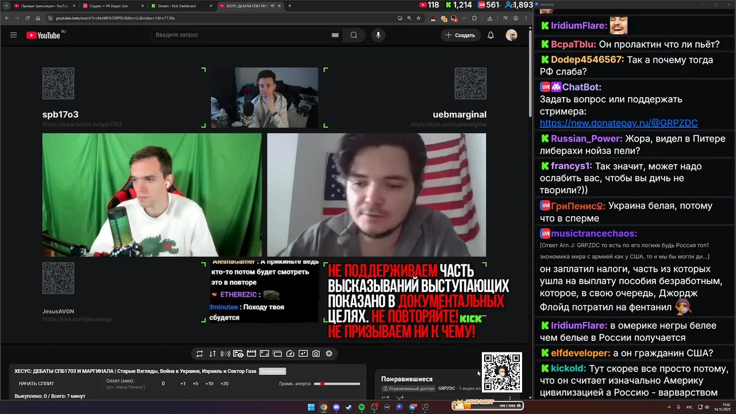Click username Russian_Power in the chat window
The height and width of the screenshot is (414, 736).
coord(586,139)
